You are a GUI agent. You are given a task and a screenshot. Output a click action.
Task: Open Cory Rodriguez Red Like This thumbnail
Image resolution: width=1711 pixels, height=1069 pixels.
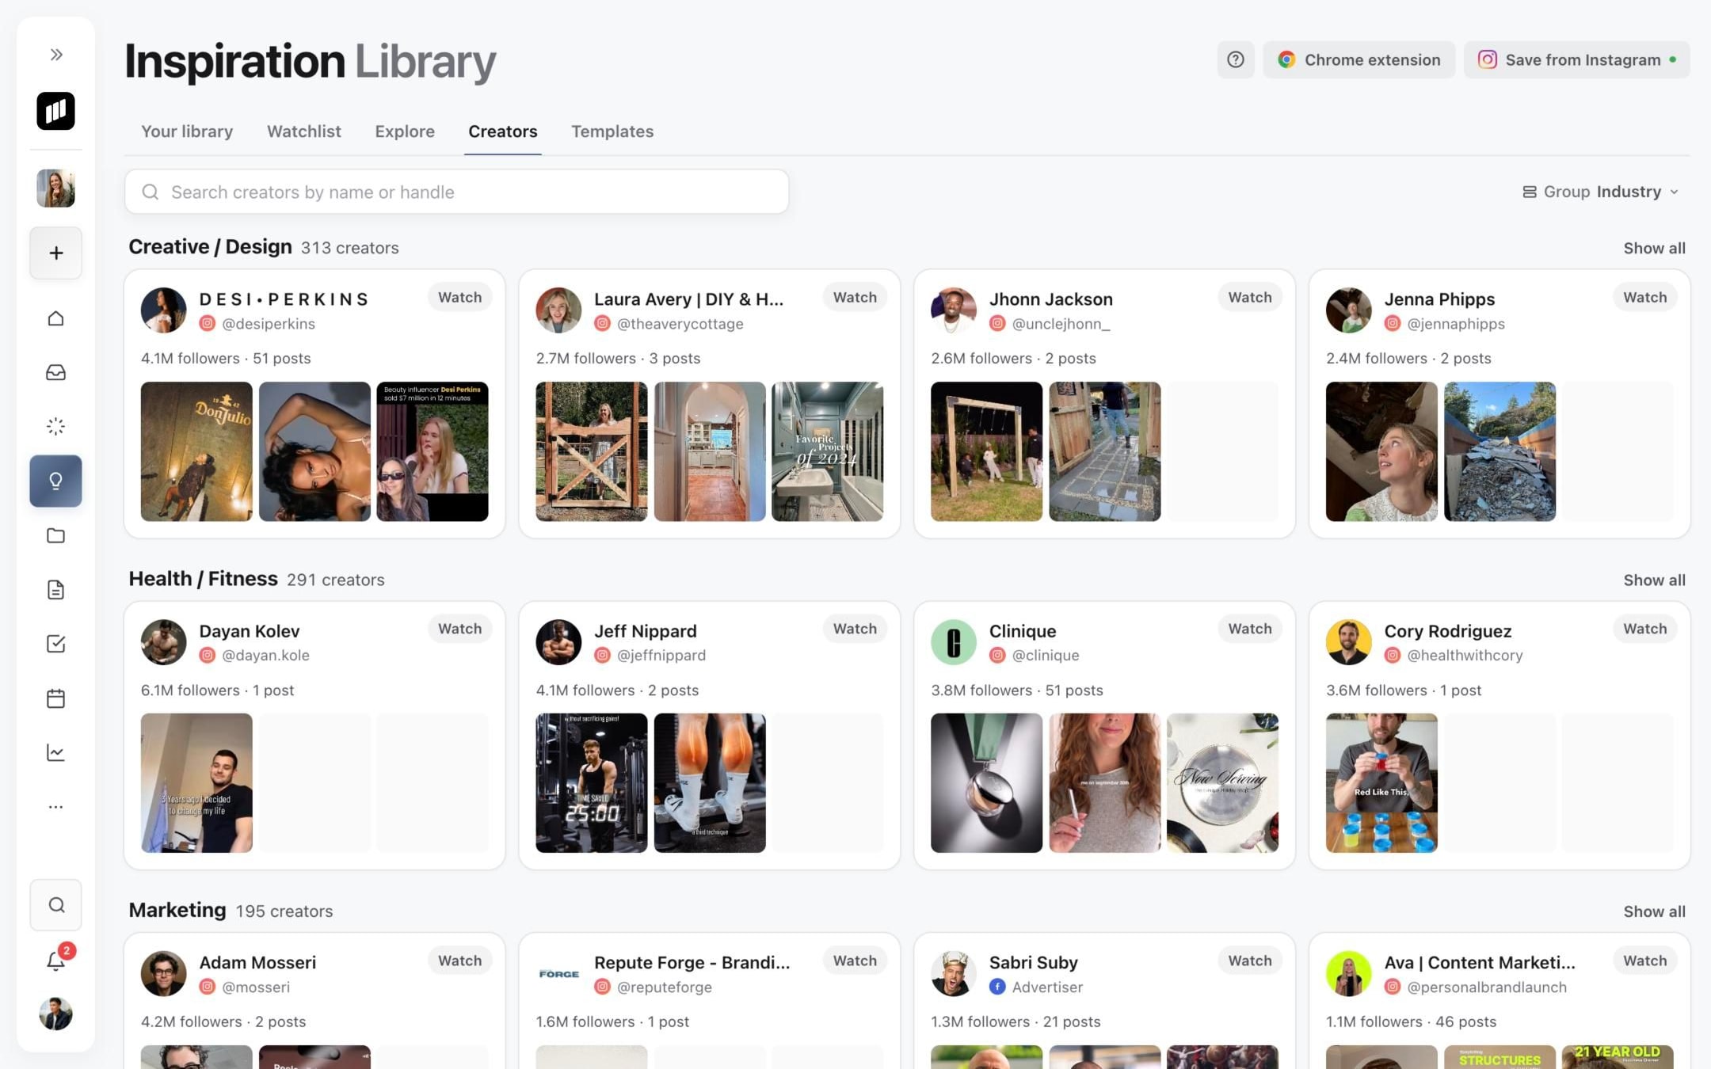coord(1381,783)
